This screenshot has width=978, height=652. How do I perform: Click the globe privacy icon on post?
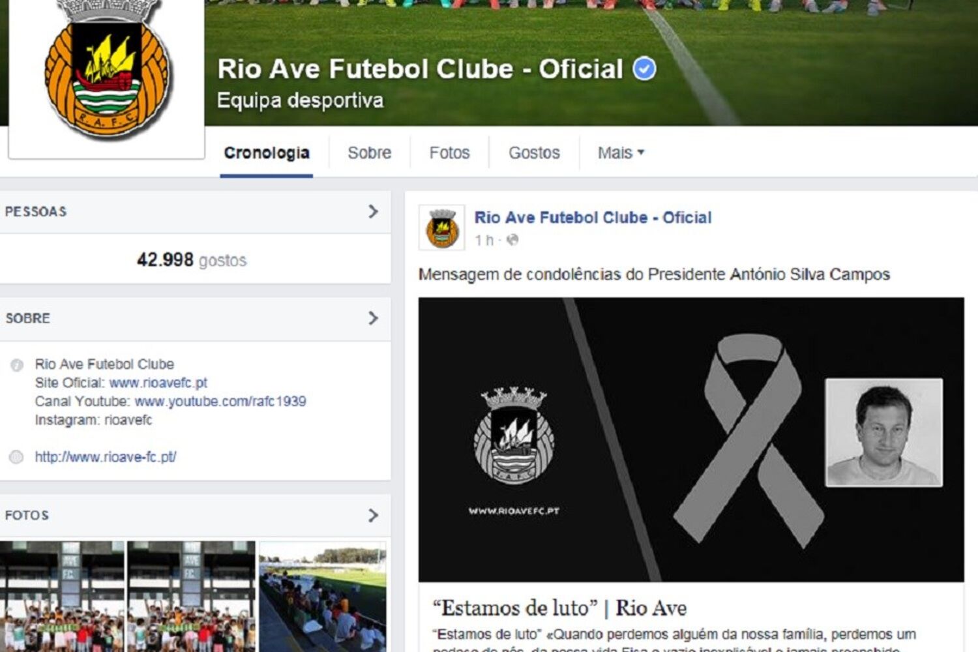click(513, 240)
